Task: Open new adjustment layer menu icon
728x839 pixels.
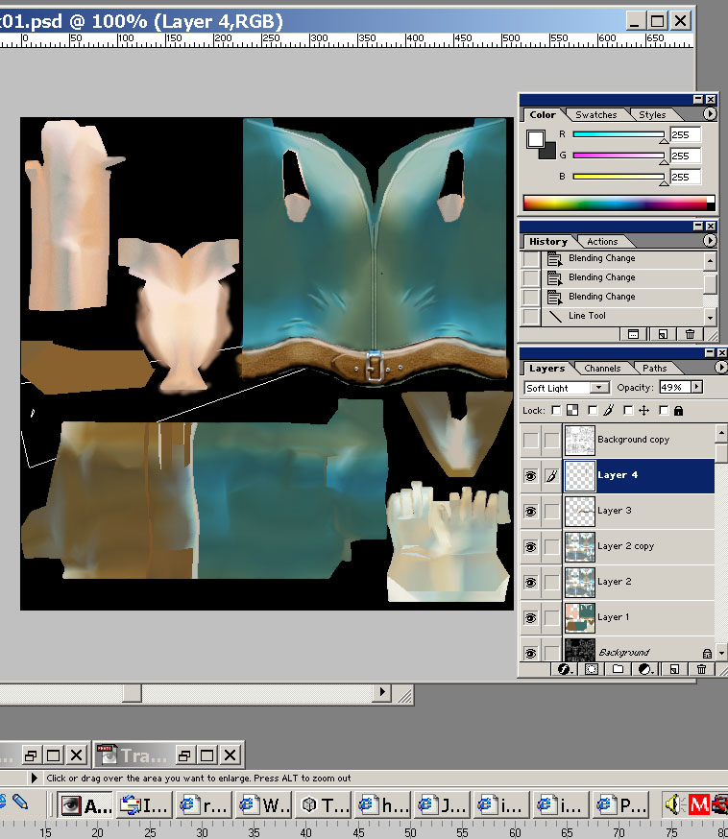Action: pos(646,669)
